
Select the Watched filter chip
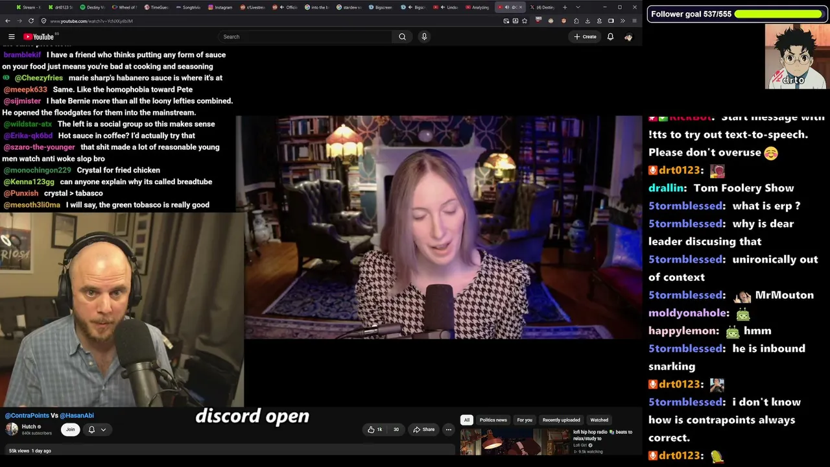[599, 420]
